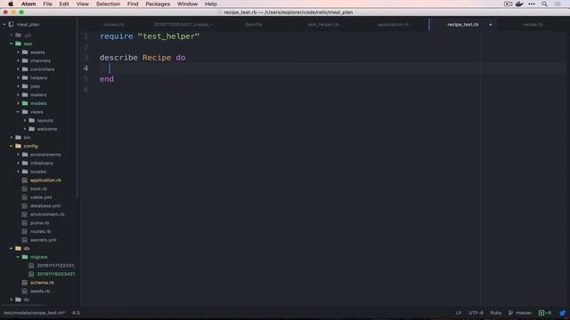The width and height of the screenshot is (570, 320).
Task: Open the Window menu
Action: (187, 4)
